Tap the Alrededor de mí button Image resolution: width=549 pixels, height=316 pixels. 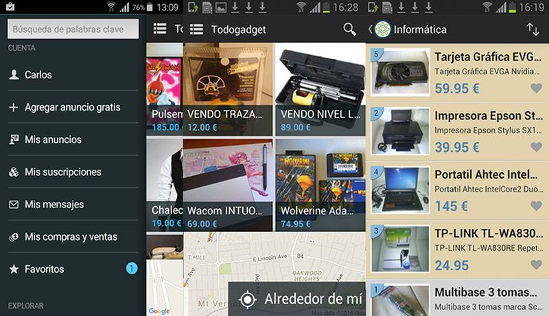297,299
